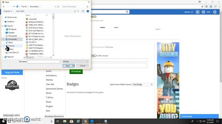The width and height of the screenshot is (222, 124).
Task: Click the green Preview button
Action: (x=76, y=72)
